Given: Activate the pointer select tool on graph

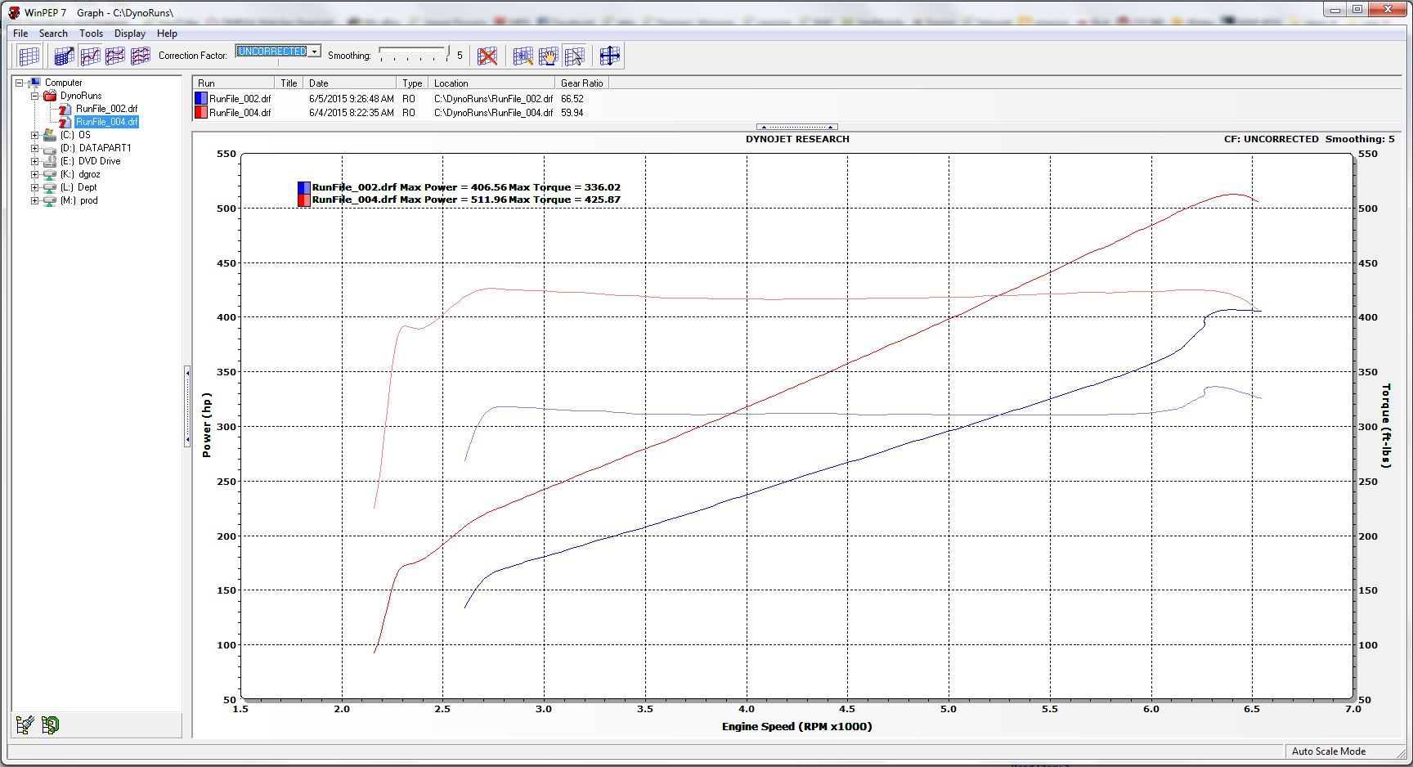Looking at the screenshot, I should [574, 56].
